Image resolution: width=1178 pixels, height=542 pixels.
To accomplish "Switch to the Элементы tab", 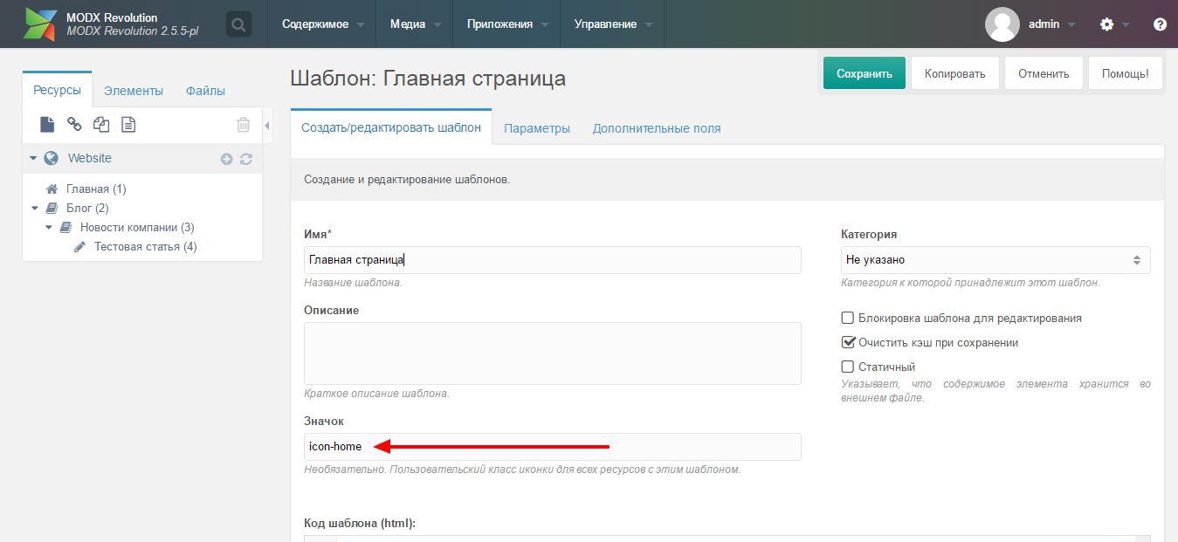I will click(134, 91).
